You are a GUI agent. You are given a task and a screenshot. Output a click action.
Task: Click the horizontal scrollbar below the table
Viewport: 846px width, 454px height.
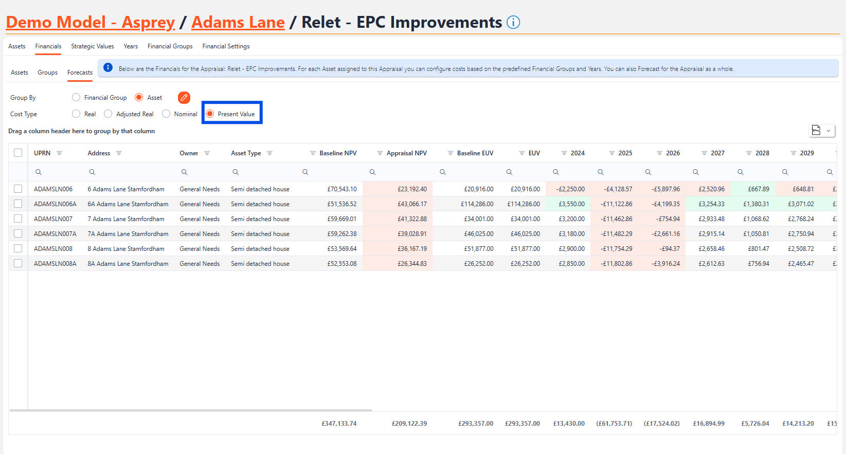190,410
